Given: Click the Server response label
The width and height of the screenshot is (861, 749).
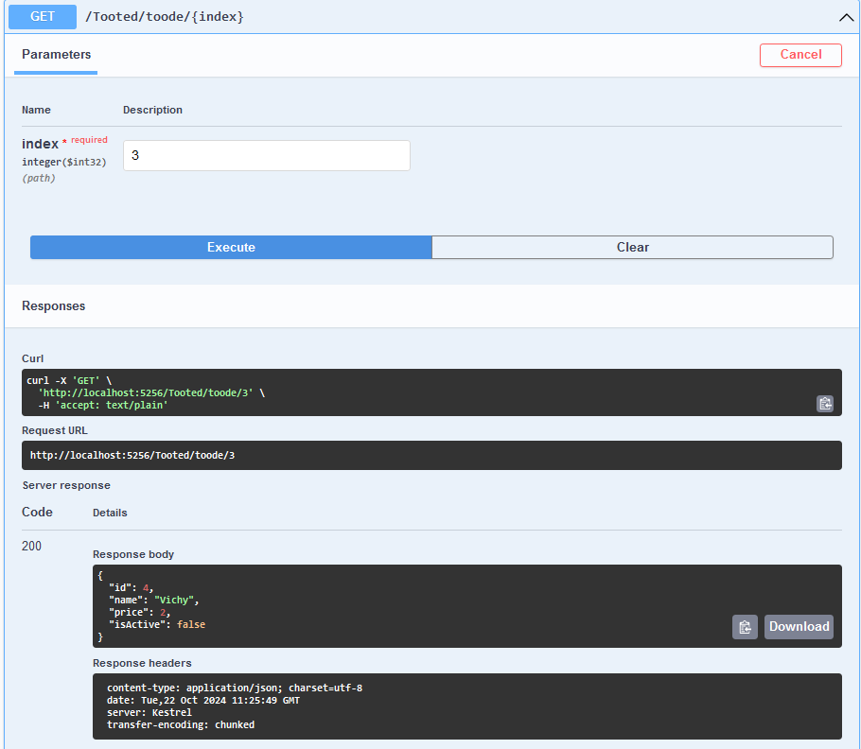Looking at the screenshot, I should coord(66,485).
